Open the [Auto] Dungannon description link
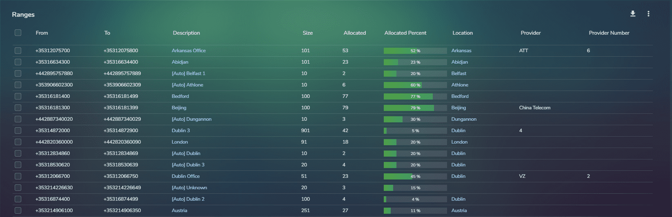Screen dimensions: 672x217 191,119
